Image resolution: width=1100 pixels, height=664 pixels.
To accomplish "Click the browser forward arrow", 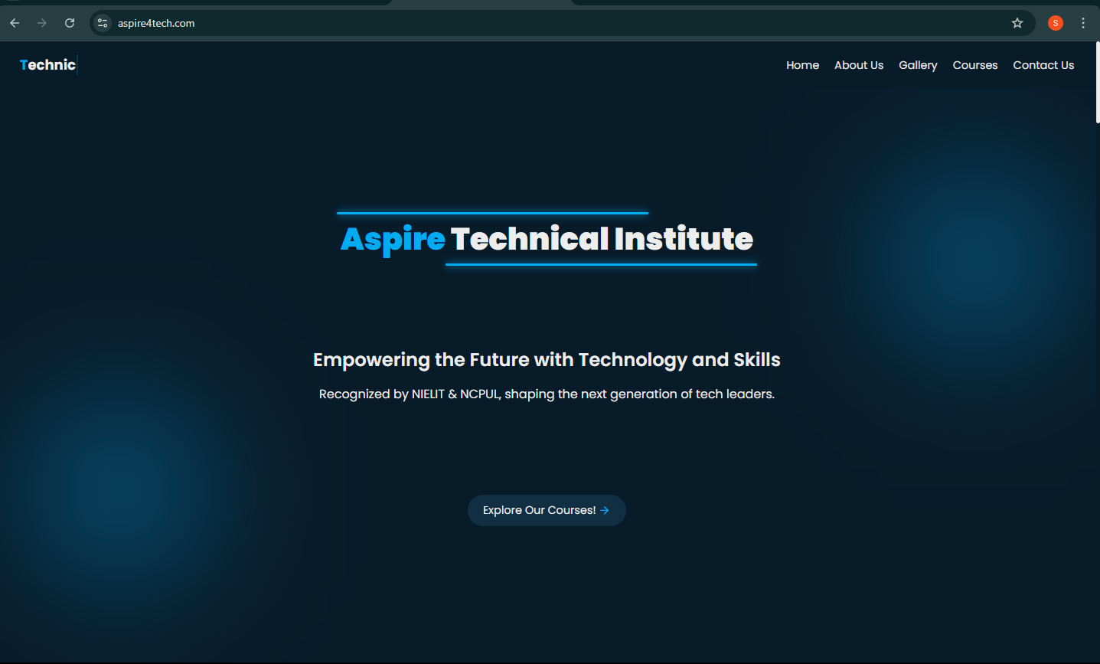I will 42,23.
